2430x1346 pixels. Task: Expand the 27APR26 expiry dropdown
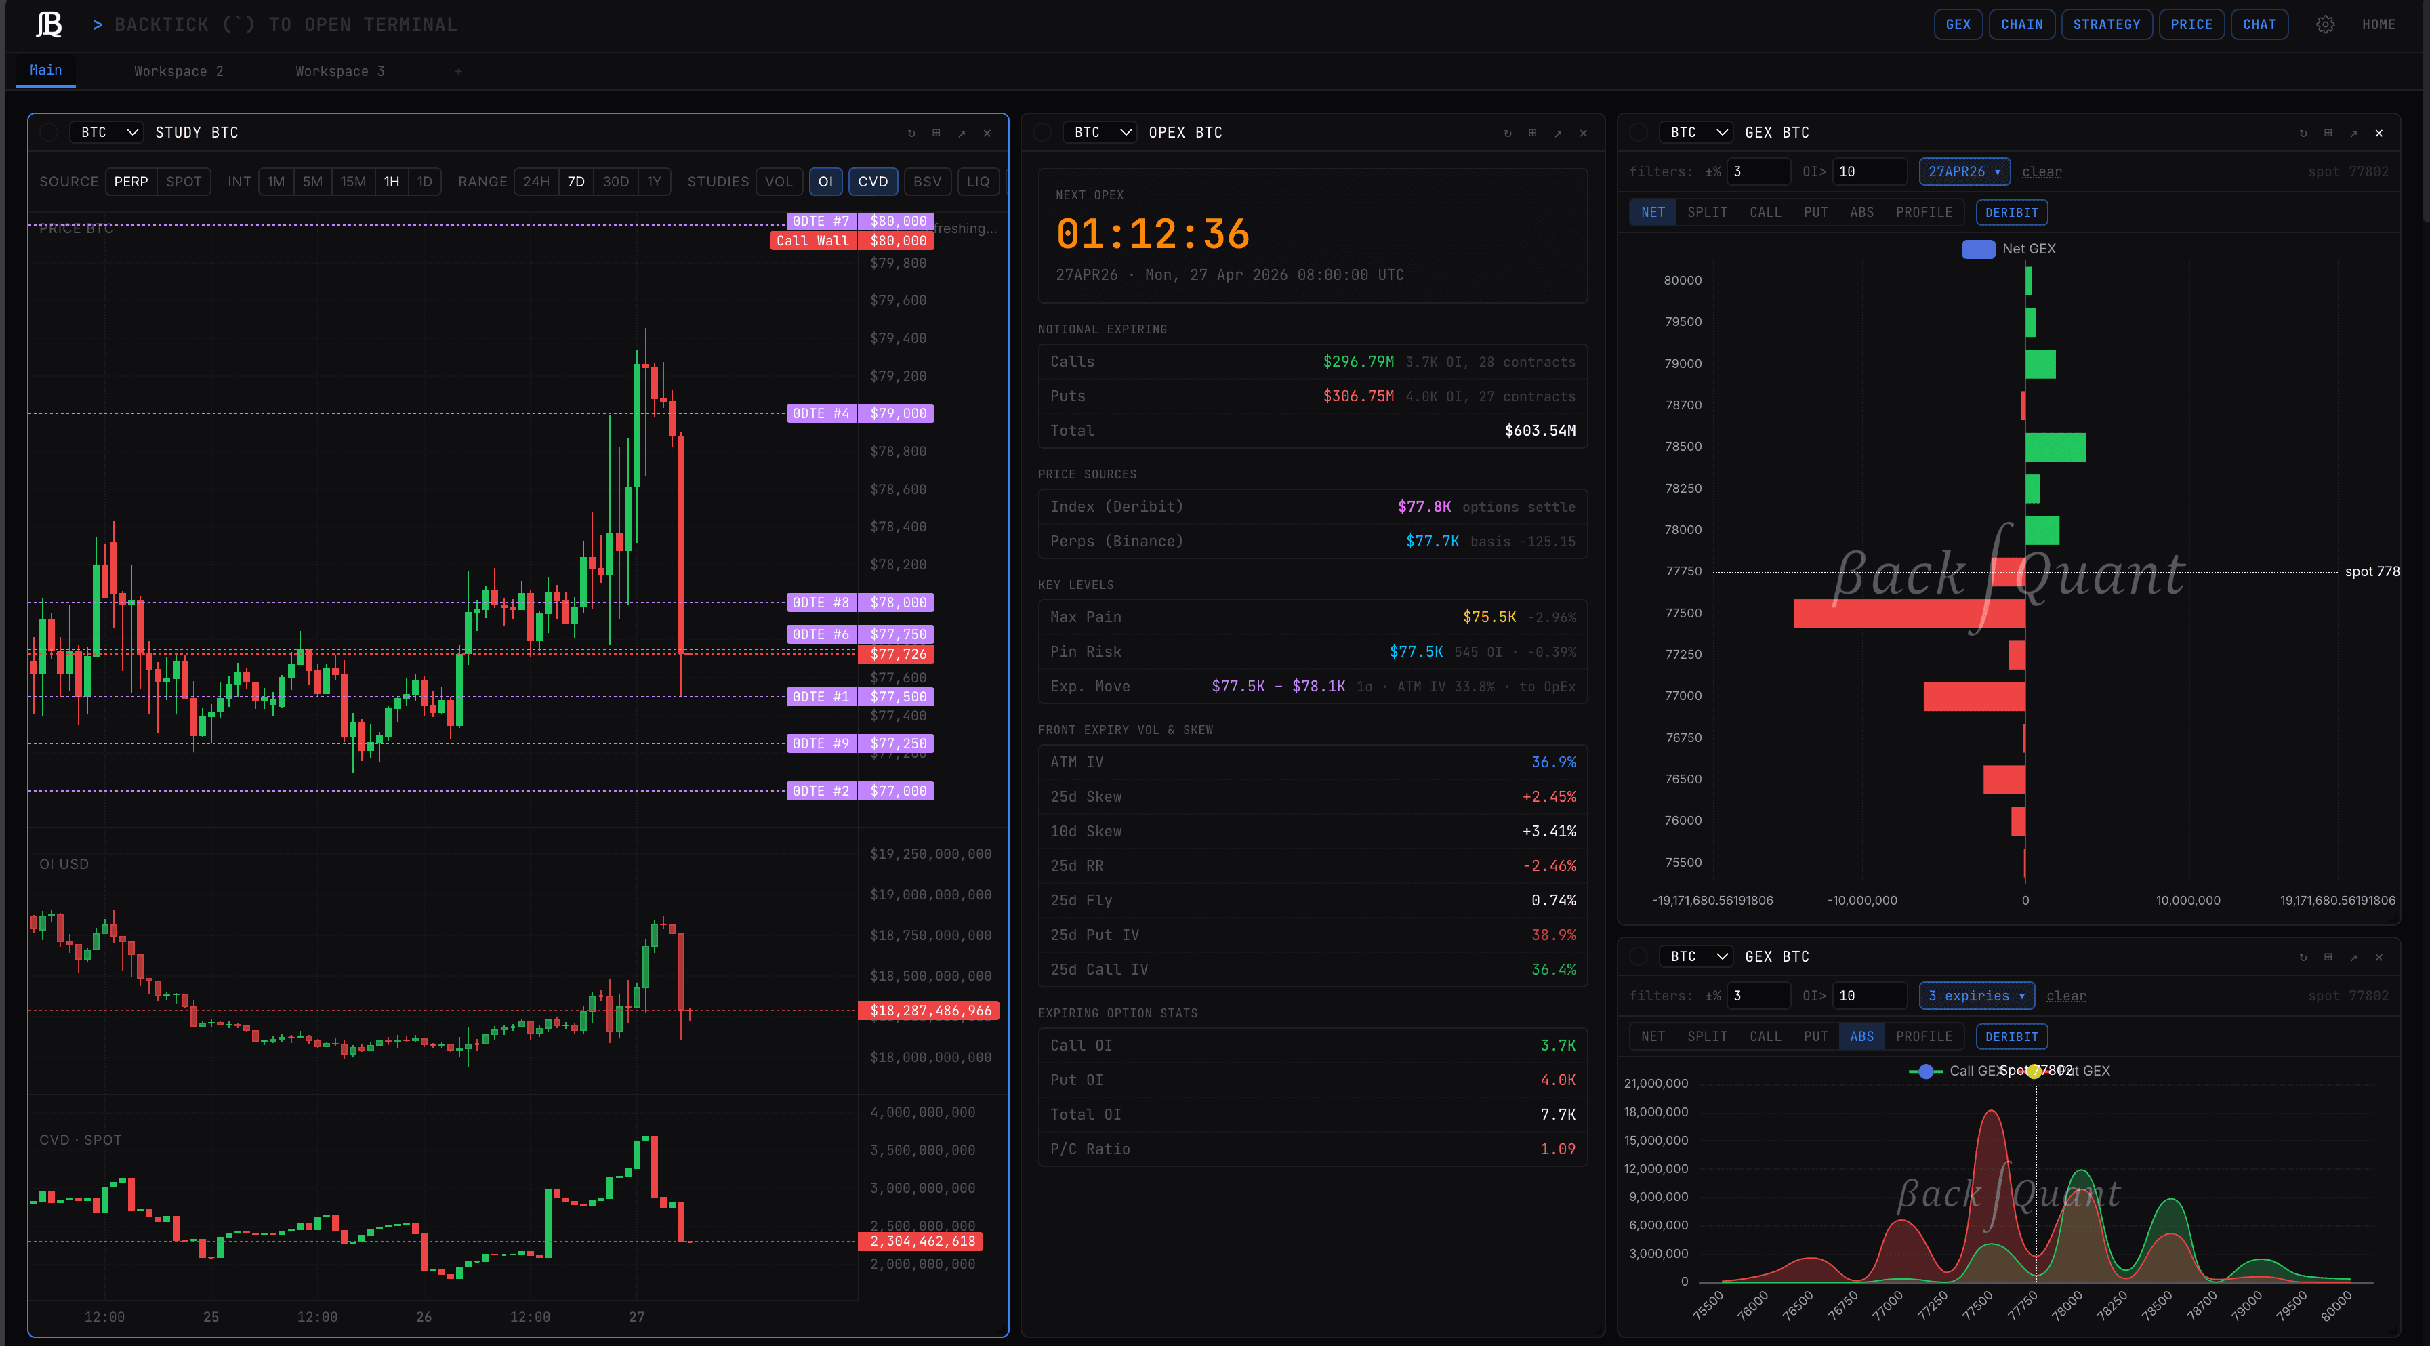point(1965,171)
